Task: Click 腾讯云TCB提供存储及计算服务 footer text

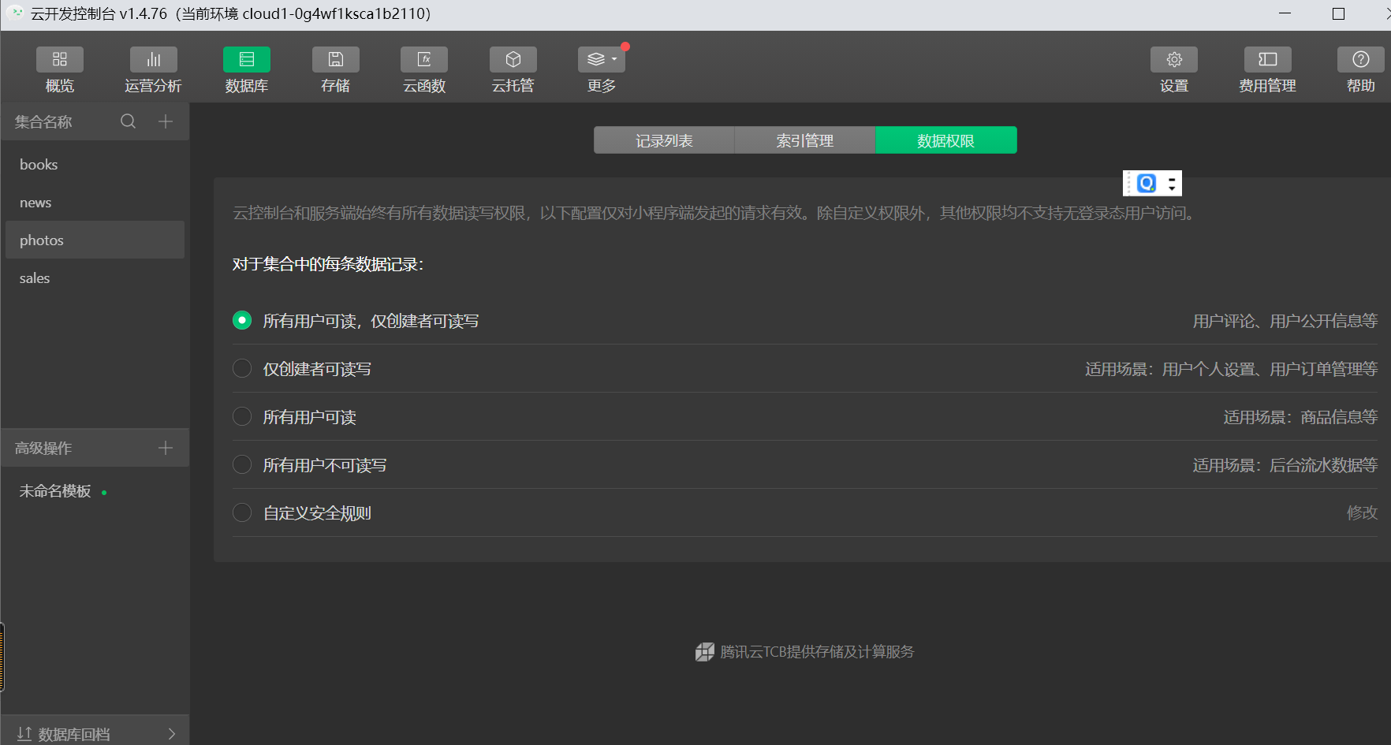Action: point(817,652)
